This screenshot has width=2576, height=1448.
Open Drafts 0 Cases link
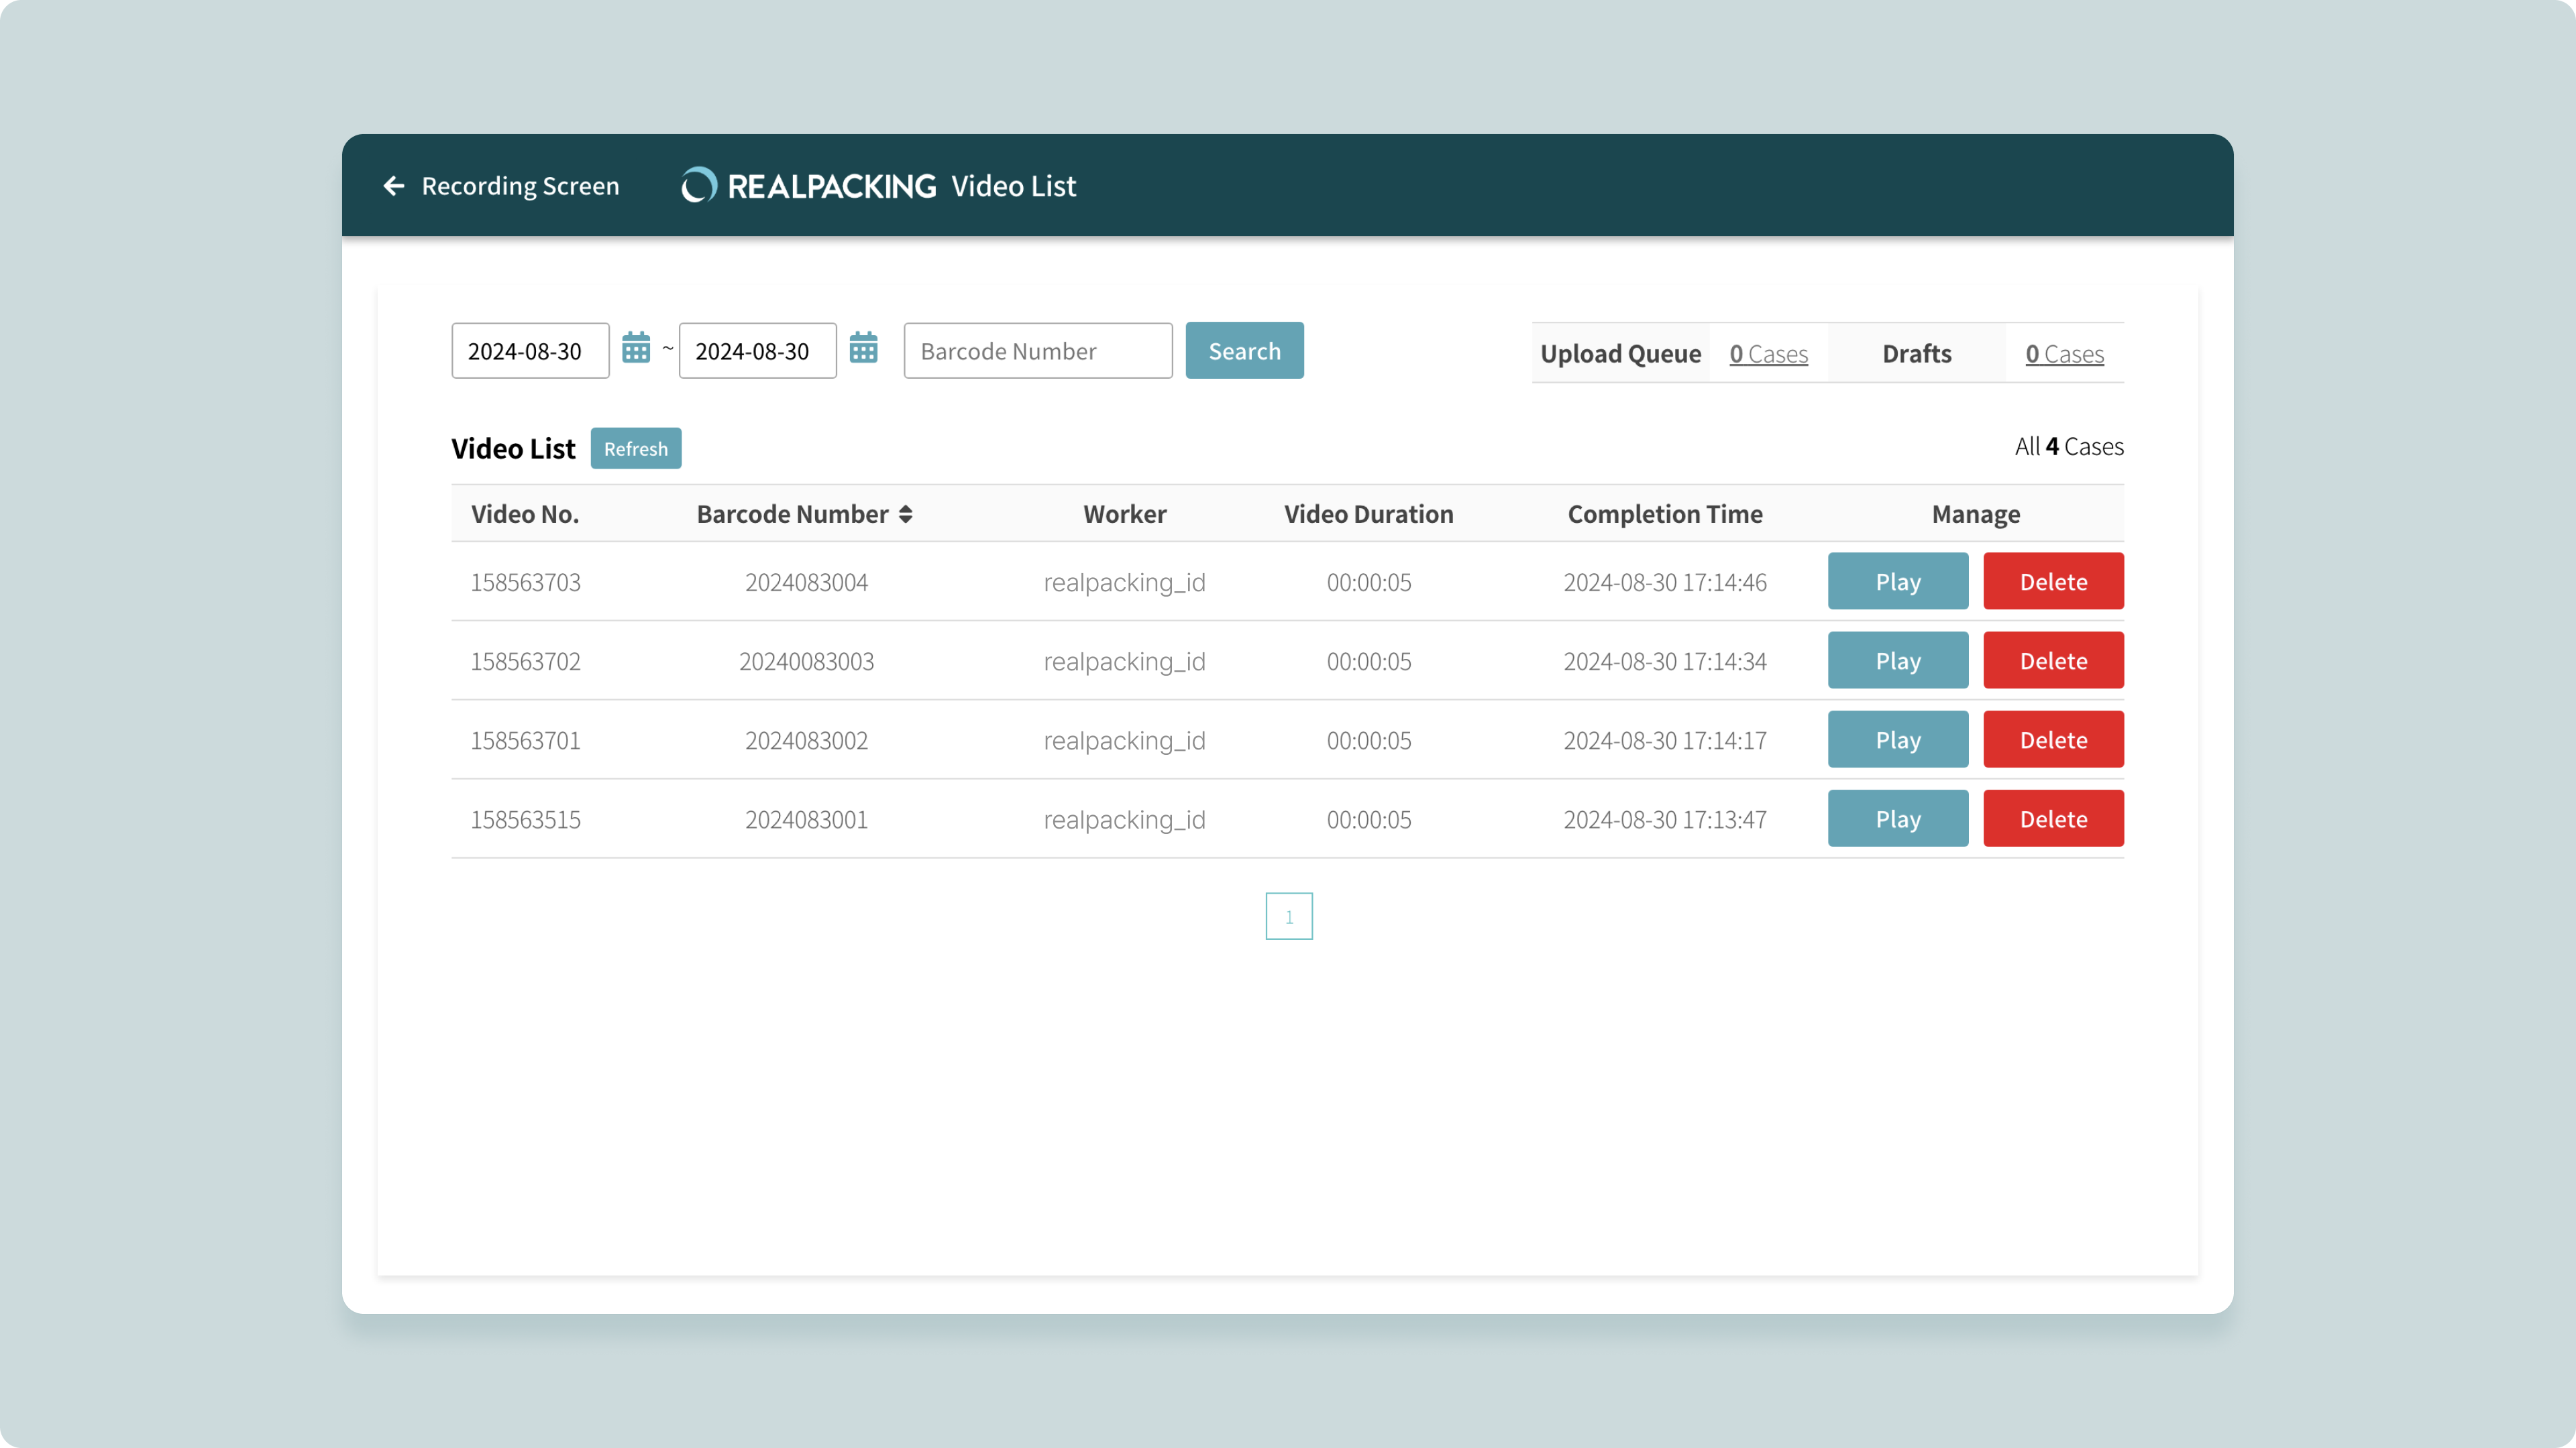click(x=2064, y=354)
